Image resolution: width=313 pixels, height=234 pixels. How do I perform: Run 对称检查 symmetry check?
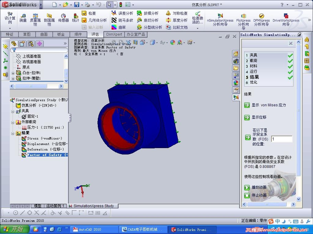coord(177,13)
